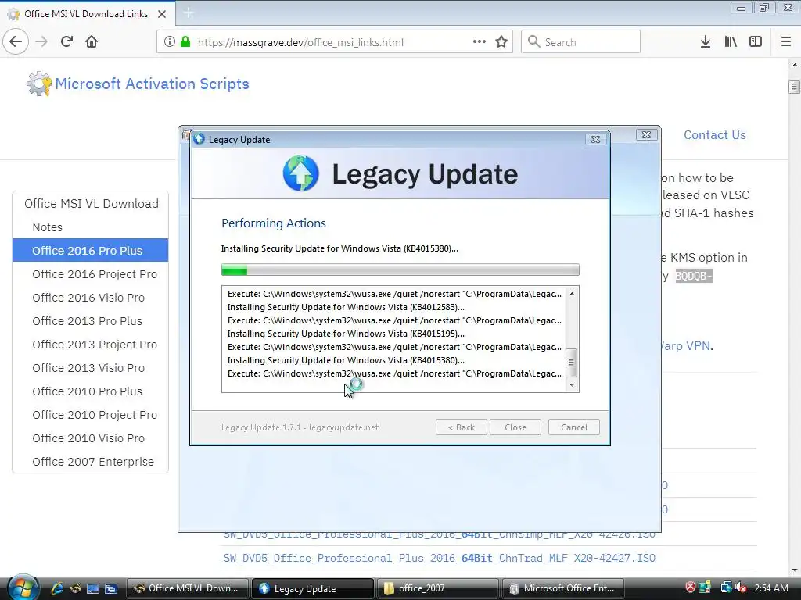Click the muted volume tray icon
This screenshot has height=600, width=801.
point(741,587)
